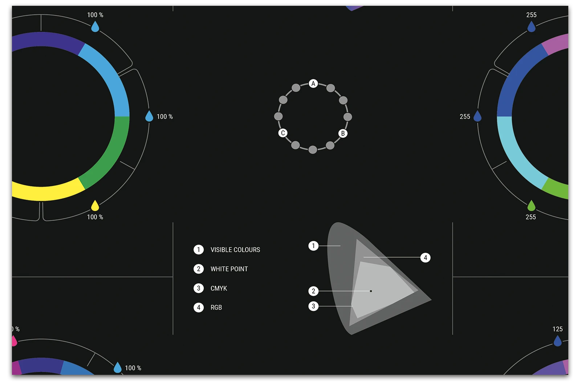581x385 pixels.
Task: Select node C on the circle diagram
Action: coord(283,133)
